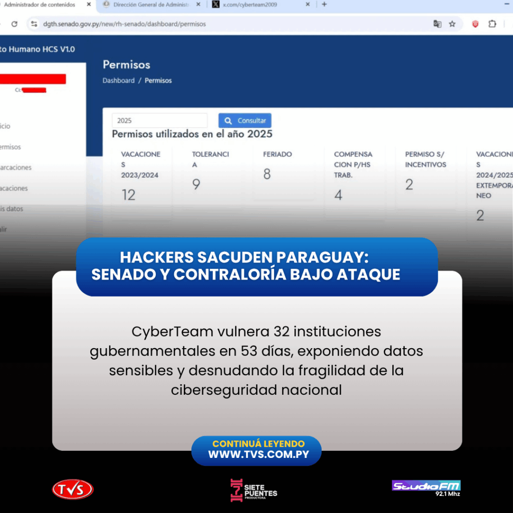This screenshot has height=513, width=513.
Task: Open a new browser tab
Action: [x=324, y=5]
